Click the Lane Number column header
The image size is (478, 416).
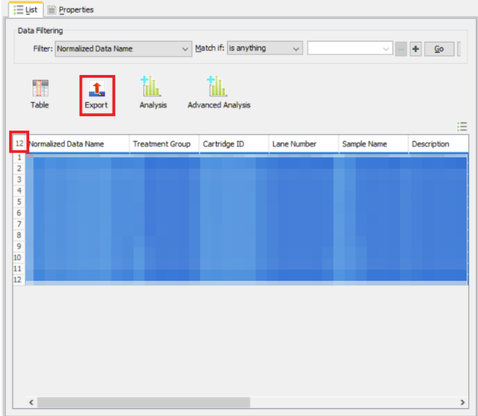304,144
